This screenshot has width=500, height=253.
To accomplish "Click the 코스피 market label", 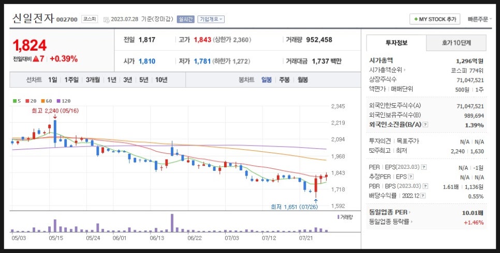I will coord(89,19).
